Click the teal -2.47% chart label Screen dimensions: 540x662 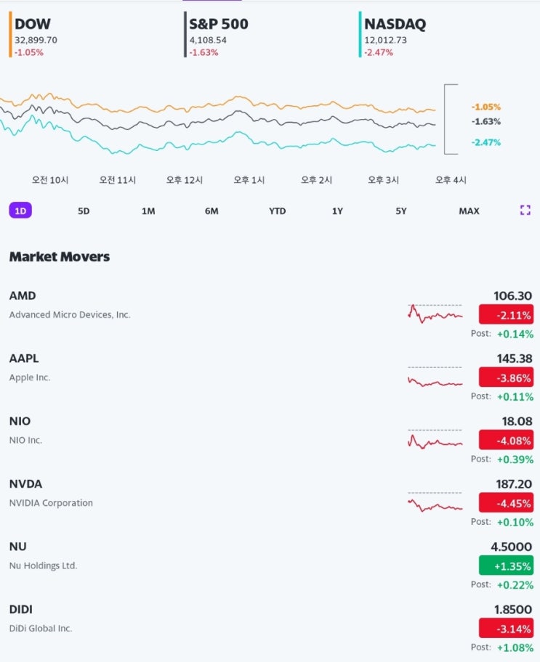486,142
